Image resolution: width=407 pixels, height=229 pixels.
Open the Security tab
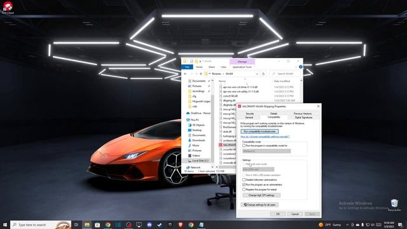[250, 114]
